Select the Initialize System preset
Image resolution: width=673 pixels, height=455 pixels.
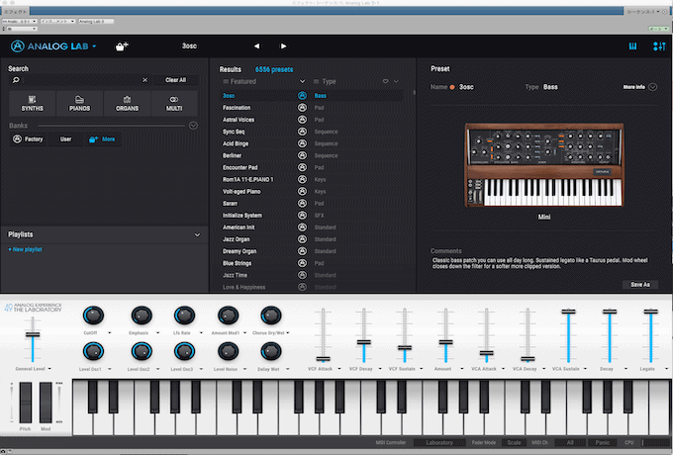(242, 216)
